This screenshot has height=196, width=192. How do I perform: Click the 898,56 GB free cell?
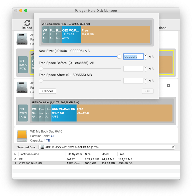pos(125,163)
